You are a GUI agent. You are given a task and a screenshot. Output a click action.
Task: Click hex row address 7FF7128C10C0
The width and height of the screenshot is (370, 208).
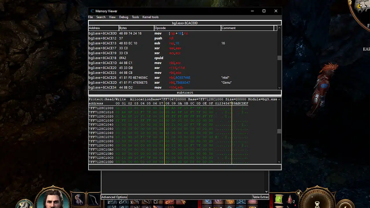point(101,158)
